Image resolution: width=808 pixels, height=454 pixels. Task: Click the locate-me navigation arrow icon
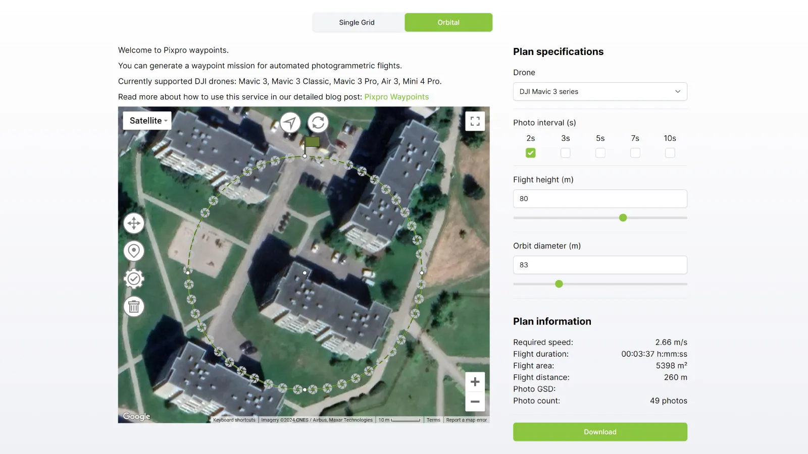[x=290, y=122]
